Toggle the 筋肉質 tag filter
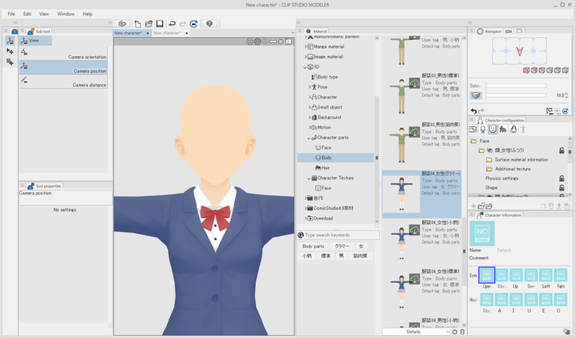The height and width of the screenshot is (338, 575). point(360,256)
